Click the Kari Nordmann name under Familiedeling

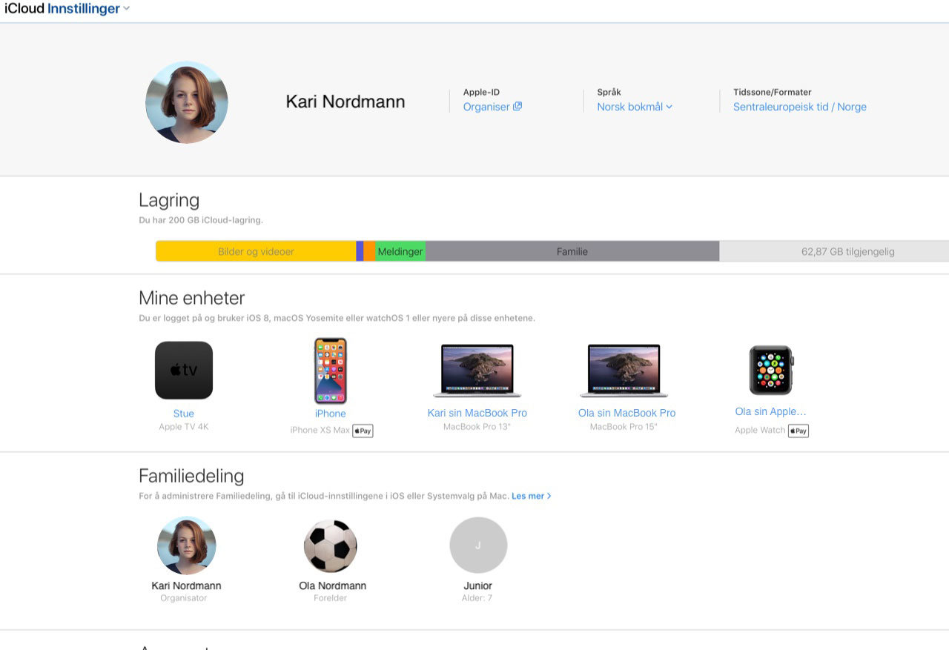[x=186, y=586]
